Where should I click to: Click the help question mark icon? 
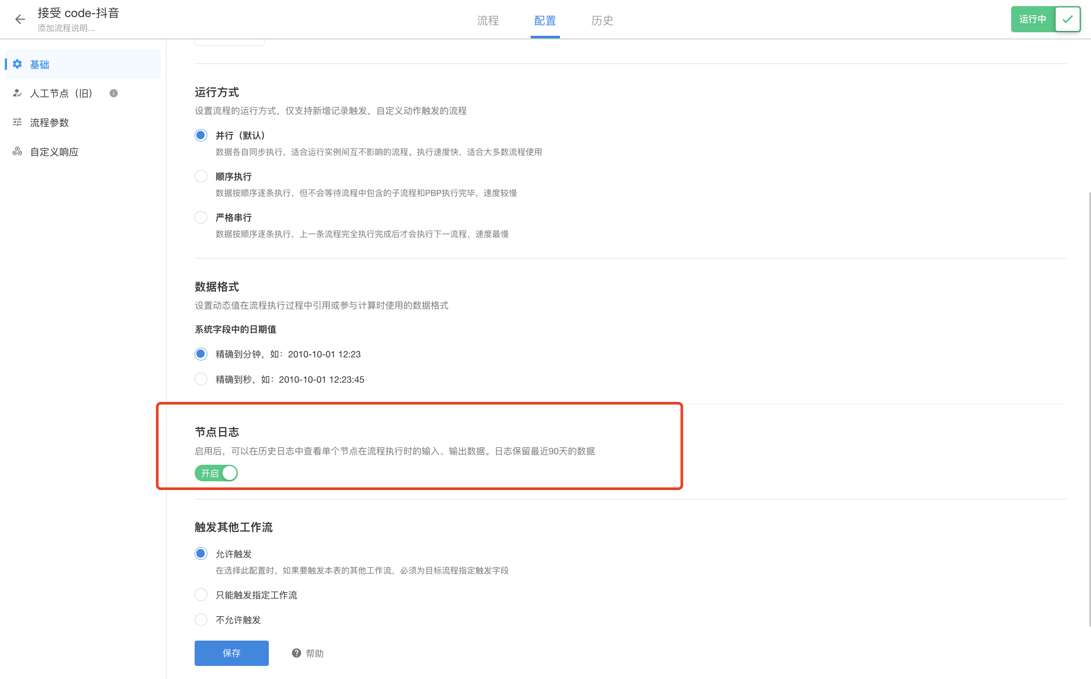point(296,653)
